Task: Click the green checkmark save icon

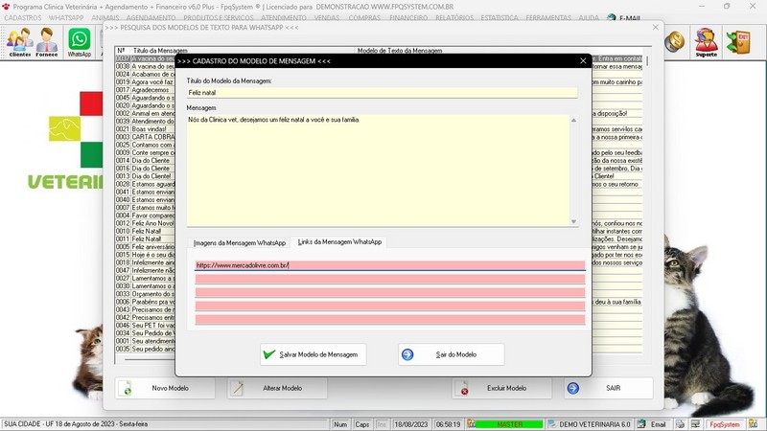Action: coord(268,354)
